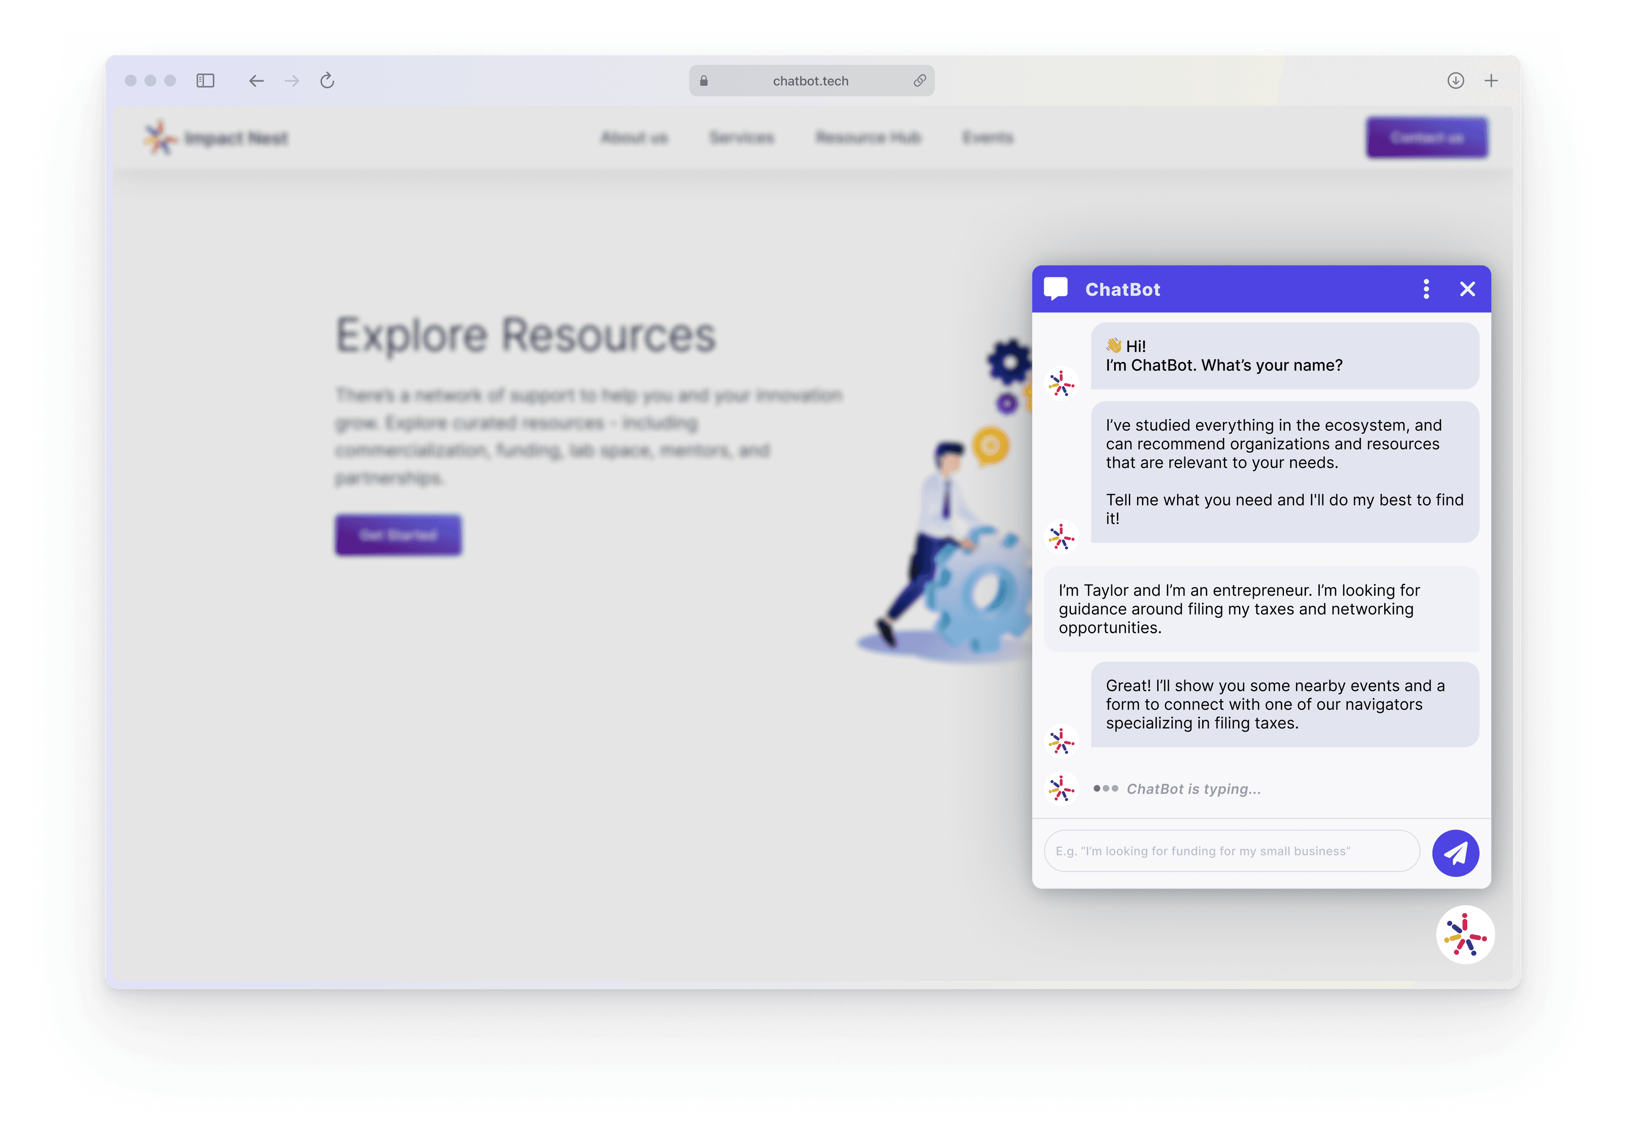
Task: Click the 'ChatBot' title in the chat header
Action: coord(1123,290)
